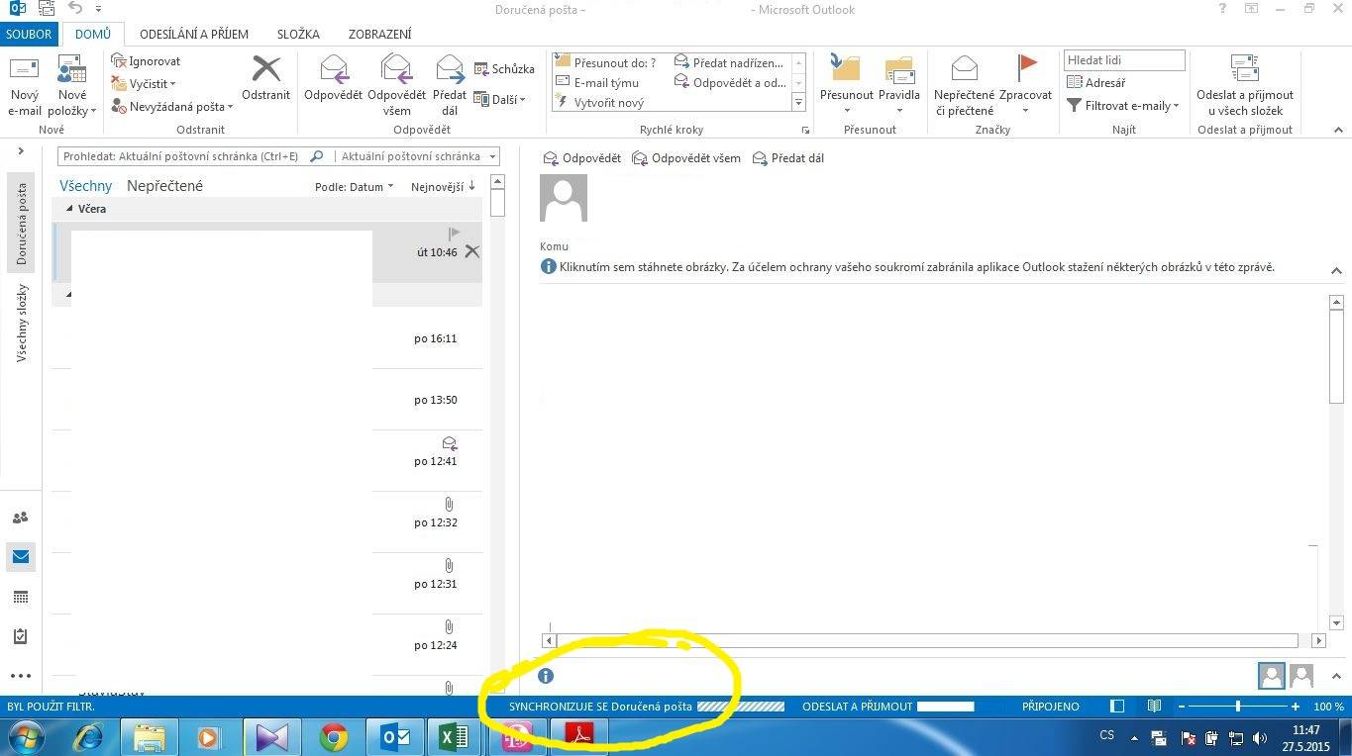Switch to the SLOŽKA tab

coord(298,34)
